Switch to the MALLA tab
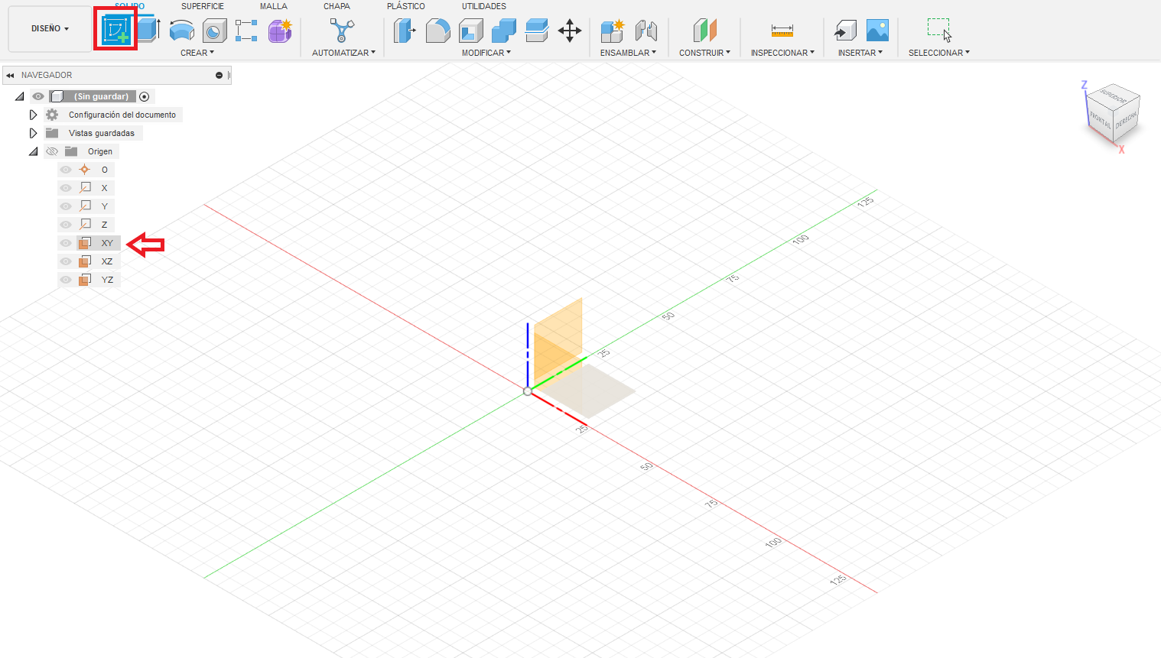This screenshot has width=1161, height=658. tap(274, 6)
